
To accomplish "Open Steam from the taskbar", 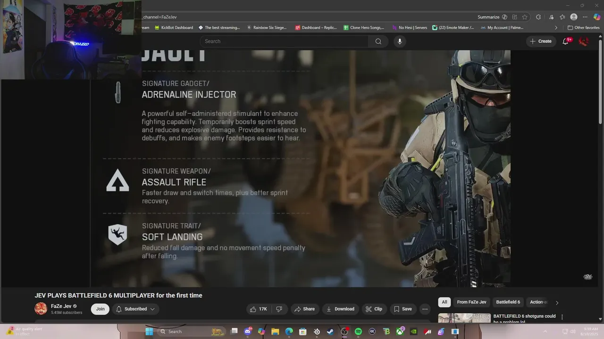I will click(x=330, y=331).
